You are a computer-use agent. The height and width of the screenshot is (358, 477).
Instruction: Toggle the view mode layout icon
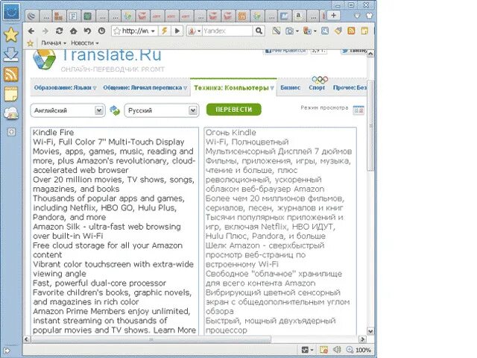[x=358, y=110]
